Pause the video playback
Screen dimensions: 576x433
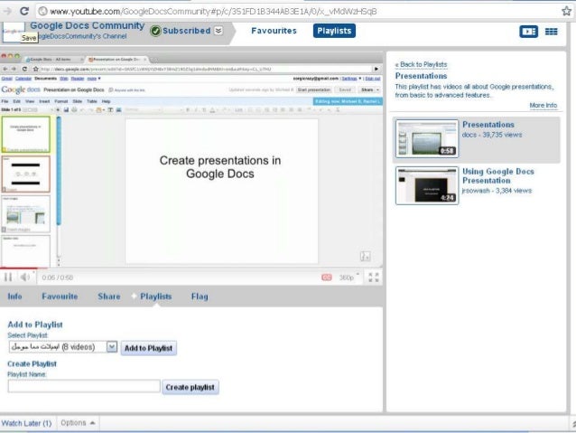coord(8,277)
